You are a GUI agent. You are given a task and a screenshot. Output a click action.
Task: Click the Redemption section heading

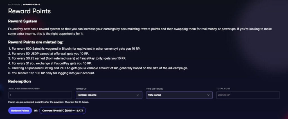pos(19,81)
